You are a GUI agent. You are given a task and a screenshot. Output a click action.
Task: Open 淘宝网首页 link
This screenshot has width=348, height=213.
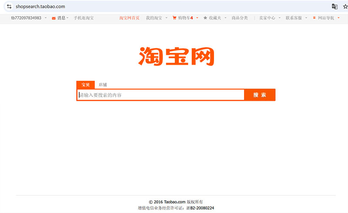129,18
